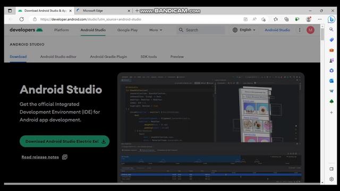Close the Download Android Studio tab
The height and width of the screenshot is (191, 340).
coord(70,11)
